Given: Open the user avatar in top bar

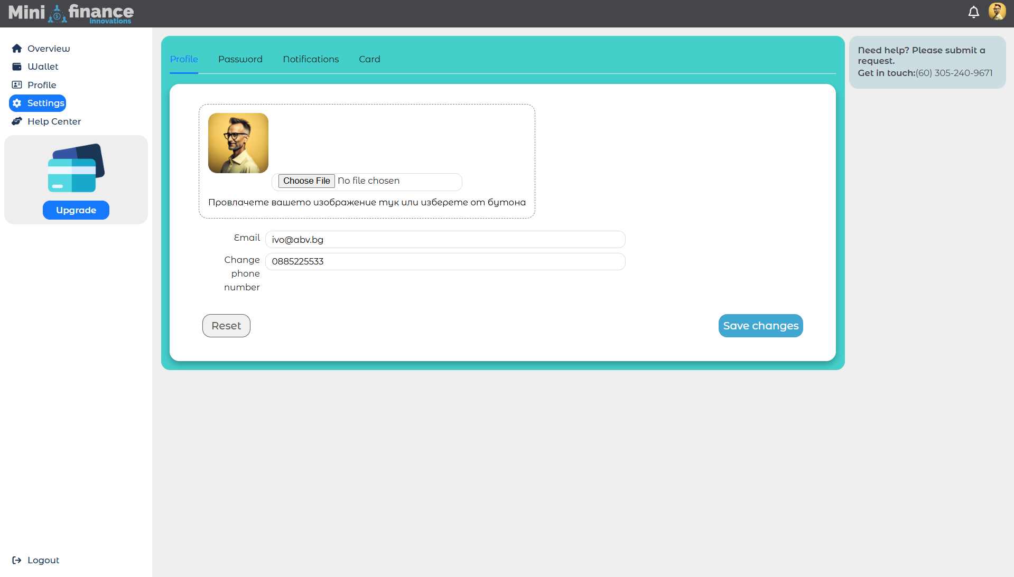Looking at the screenshot, I should tap(998, 11).
